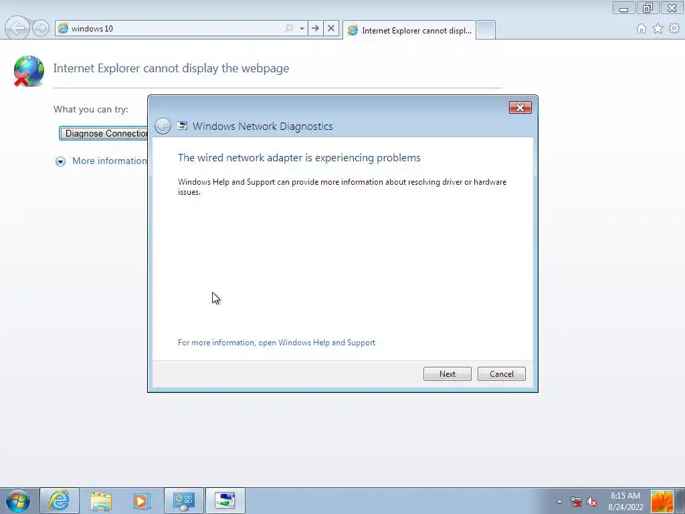Open the Windows Start menu orb

[18, 501]
